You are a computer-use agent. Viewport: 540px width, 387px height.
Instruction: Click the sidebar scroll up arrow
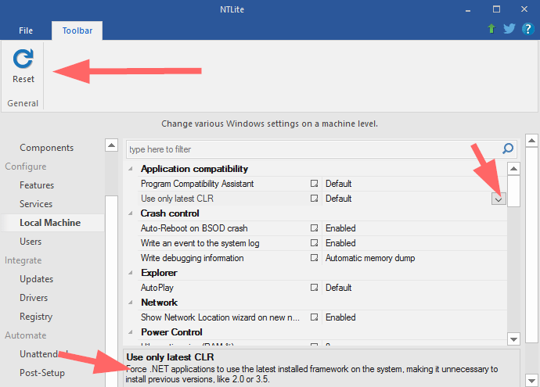coord(111,145)
